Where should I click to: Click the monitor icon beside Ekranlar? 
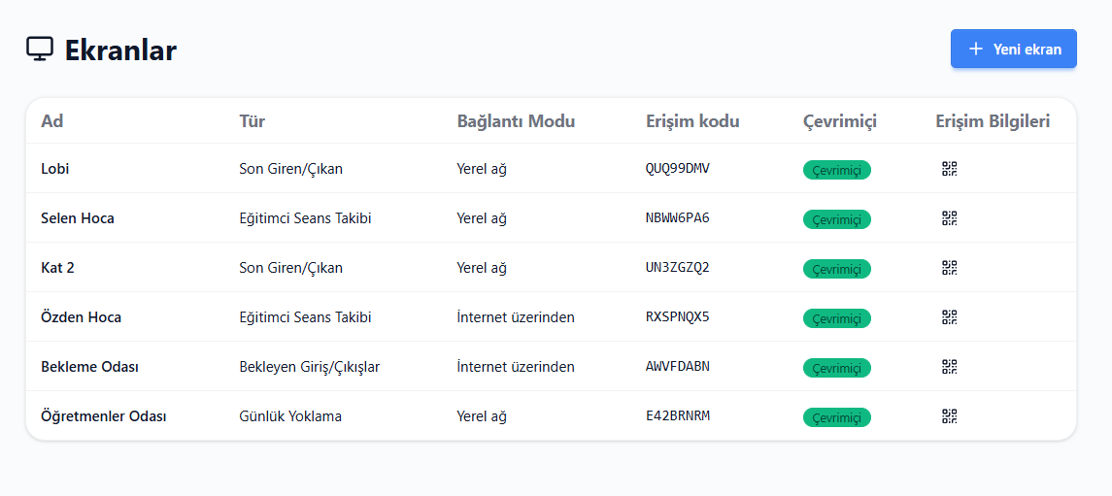point(40,50)
